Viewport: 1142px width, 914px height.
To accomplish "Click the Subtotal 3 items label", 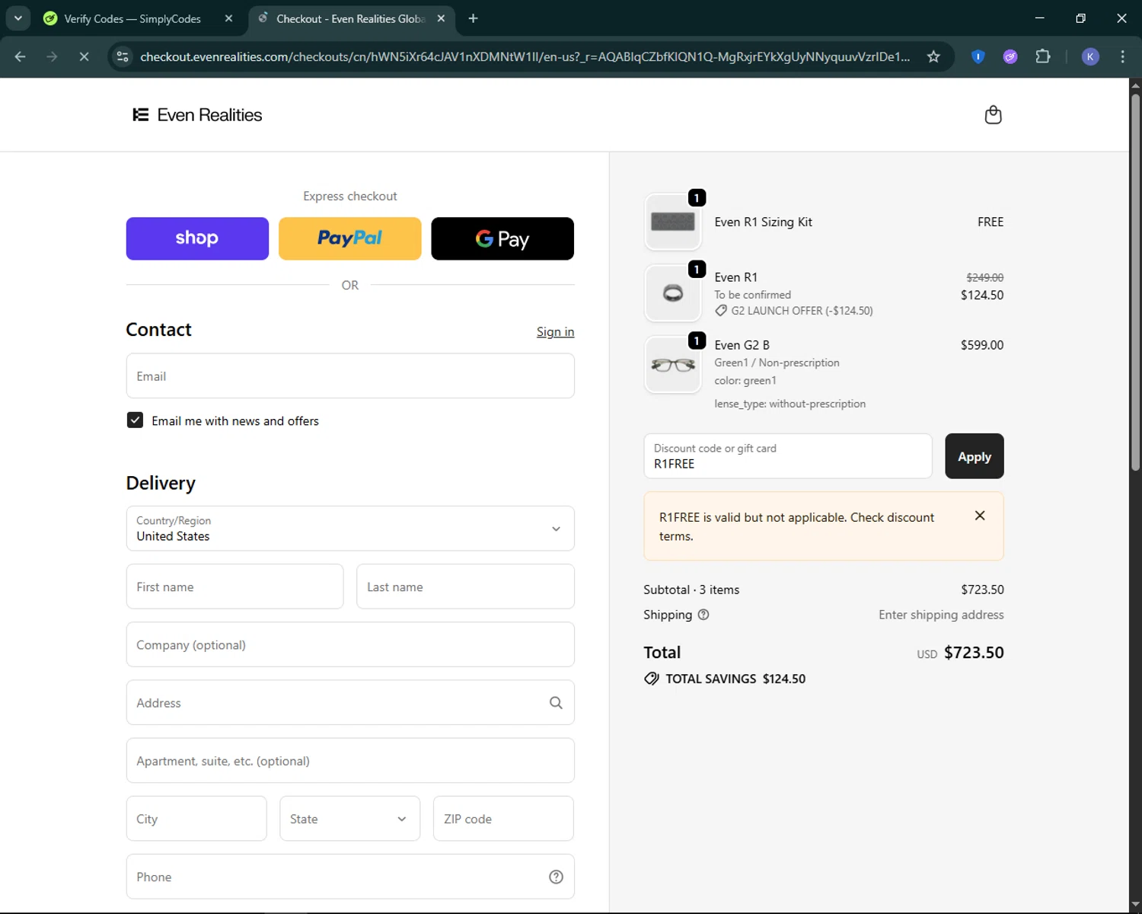I will [x=691, y=590].
